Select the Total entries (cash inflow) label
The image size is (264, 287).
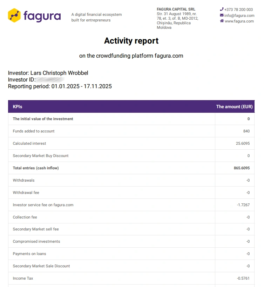pyautogui.click(x=36, y=168)
